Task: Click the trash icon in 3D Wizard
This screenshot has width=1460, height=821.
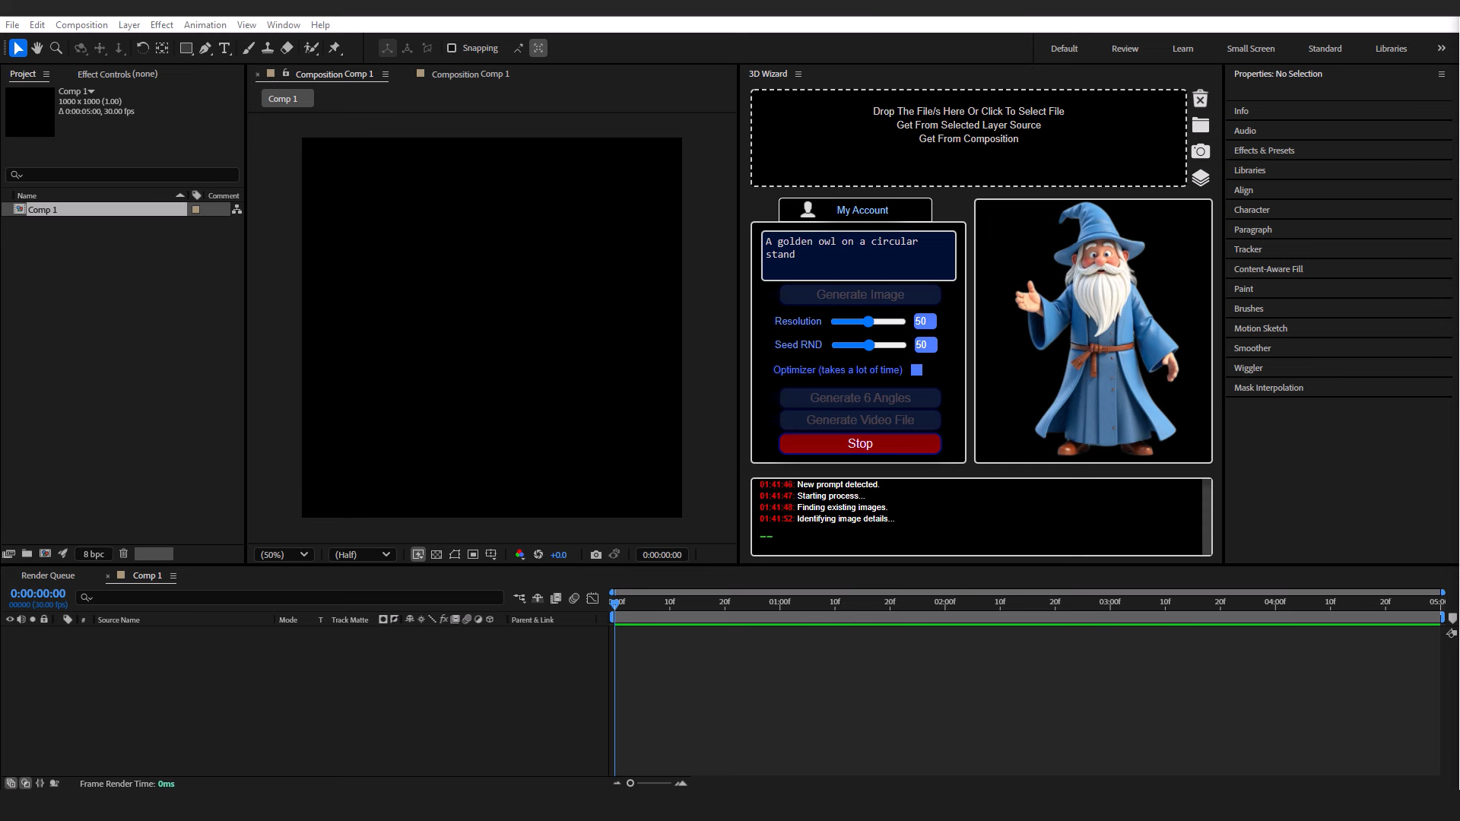Action: coord(1200,100)
